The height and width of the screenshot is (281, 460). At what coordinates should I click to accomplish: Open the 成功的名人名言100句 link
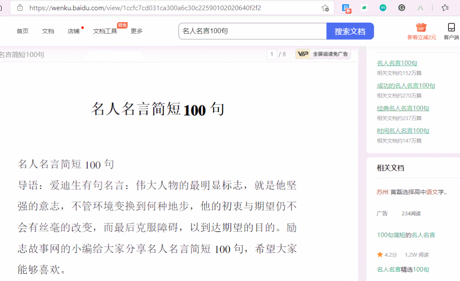point(406,86)
